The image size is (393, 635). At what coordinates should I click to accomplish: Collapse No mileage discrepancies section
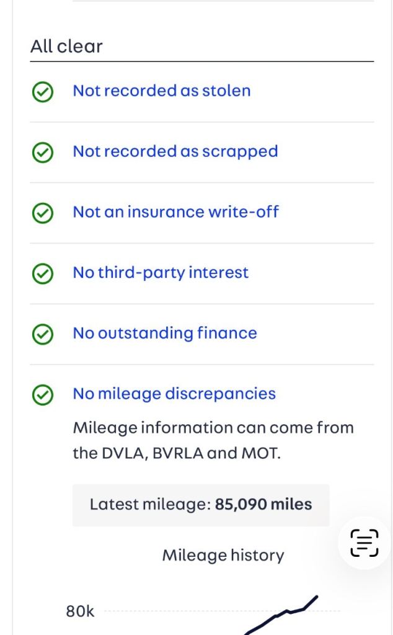174,394
